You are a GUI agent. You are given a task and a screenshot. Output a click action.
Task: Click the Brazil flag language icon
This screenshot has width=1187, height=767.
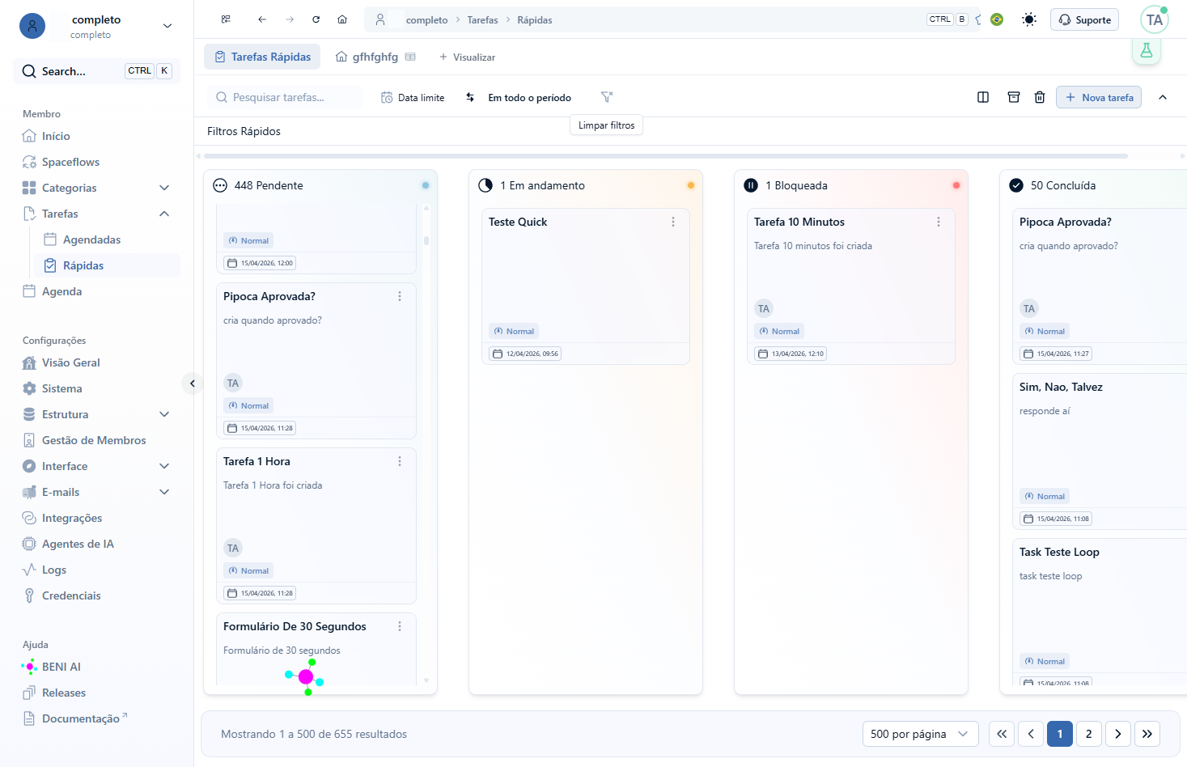click(997, 19)
